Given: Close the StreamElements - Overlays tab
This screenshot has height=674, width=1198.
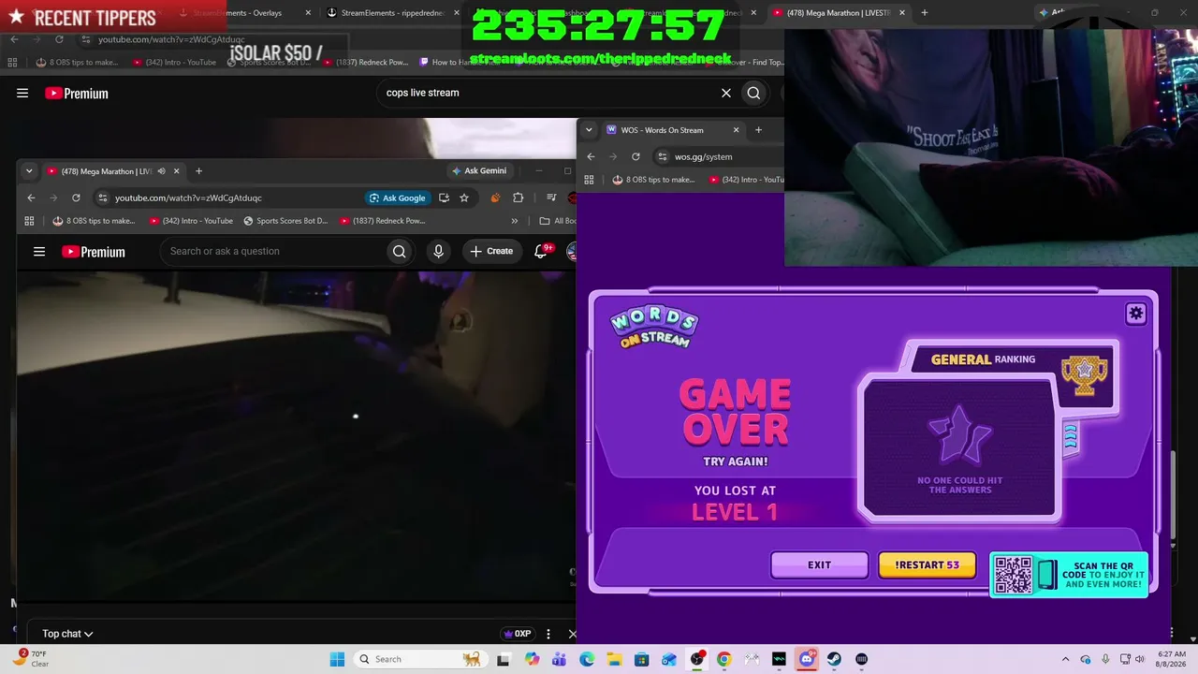Looking at the screenshot, I should (x=308, y=13).
